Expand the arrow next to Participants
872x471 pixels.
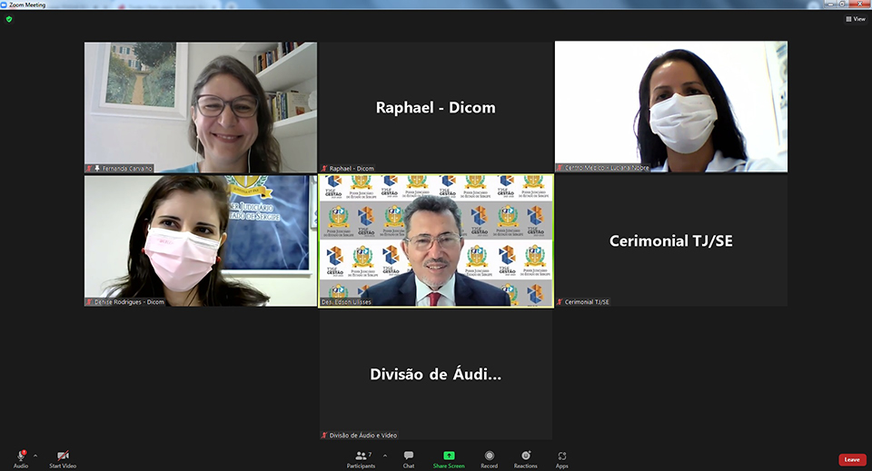[385, 456]
